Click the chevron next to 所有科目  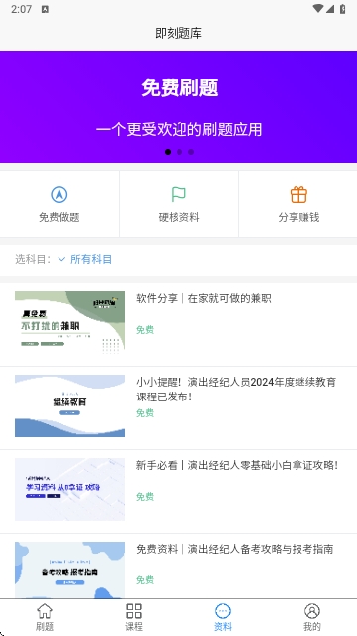click(x=61, y=259)
